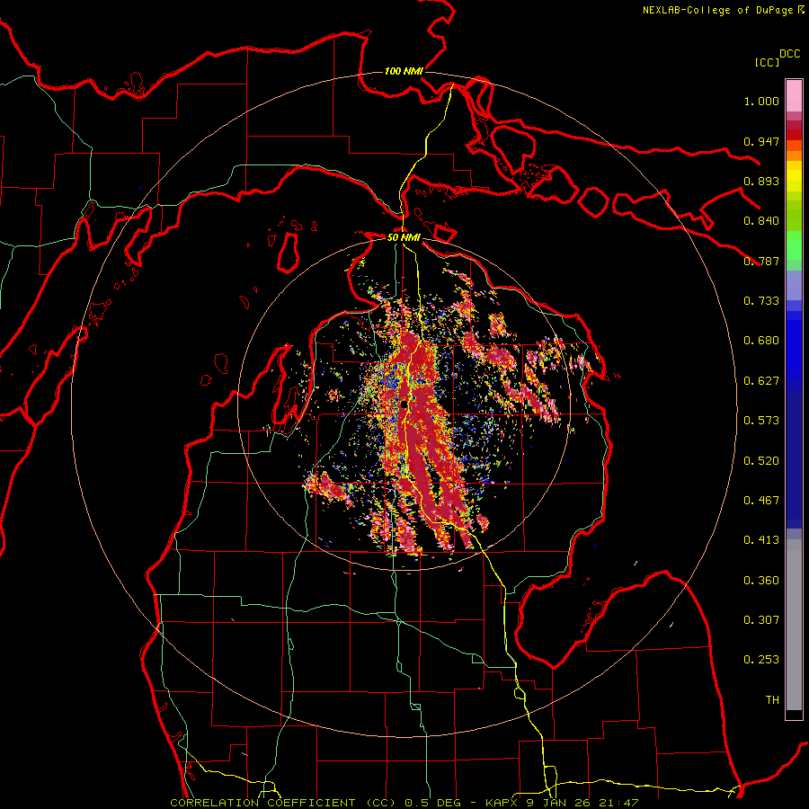Click the 100 NMI range ring label
Screen dimensions: 809x809
[x=404, y=71]
